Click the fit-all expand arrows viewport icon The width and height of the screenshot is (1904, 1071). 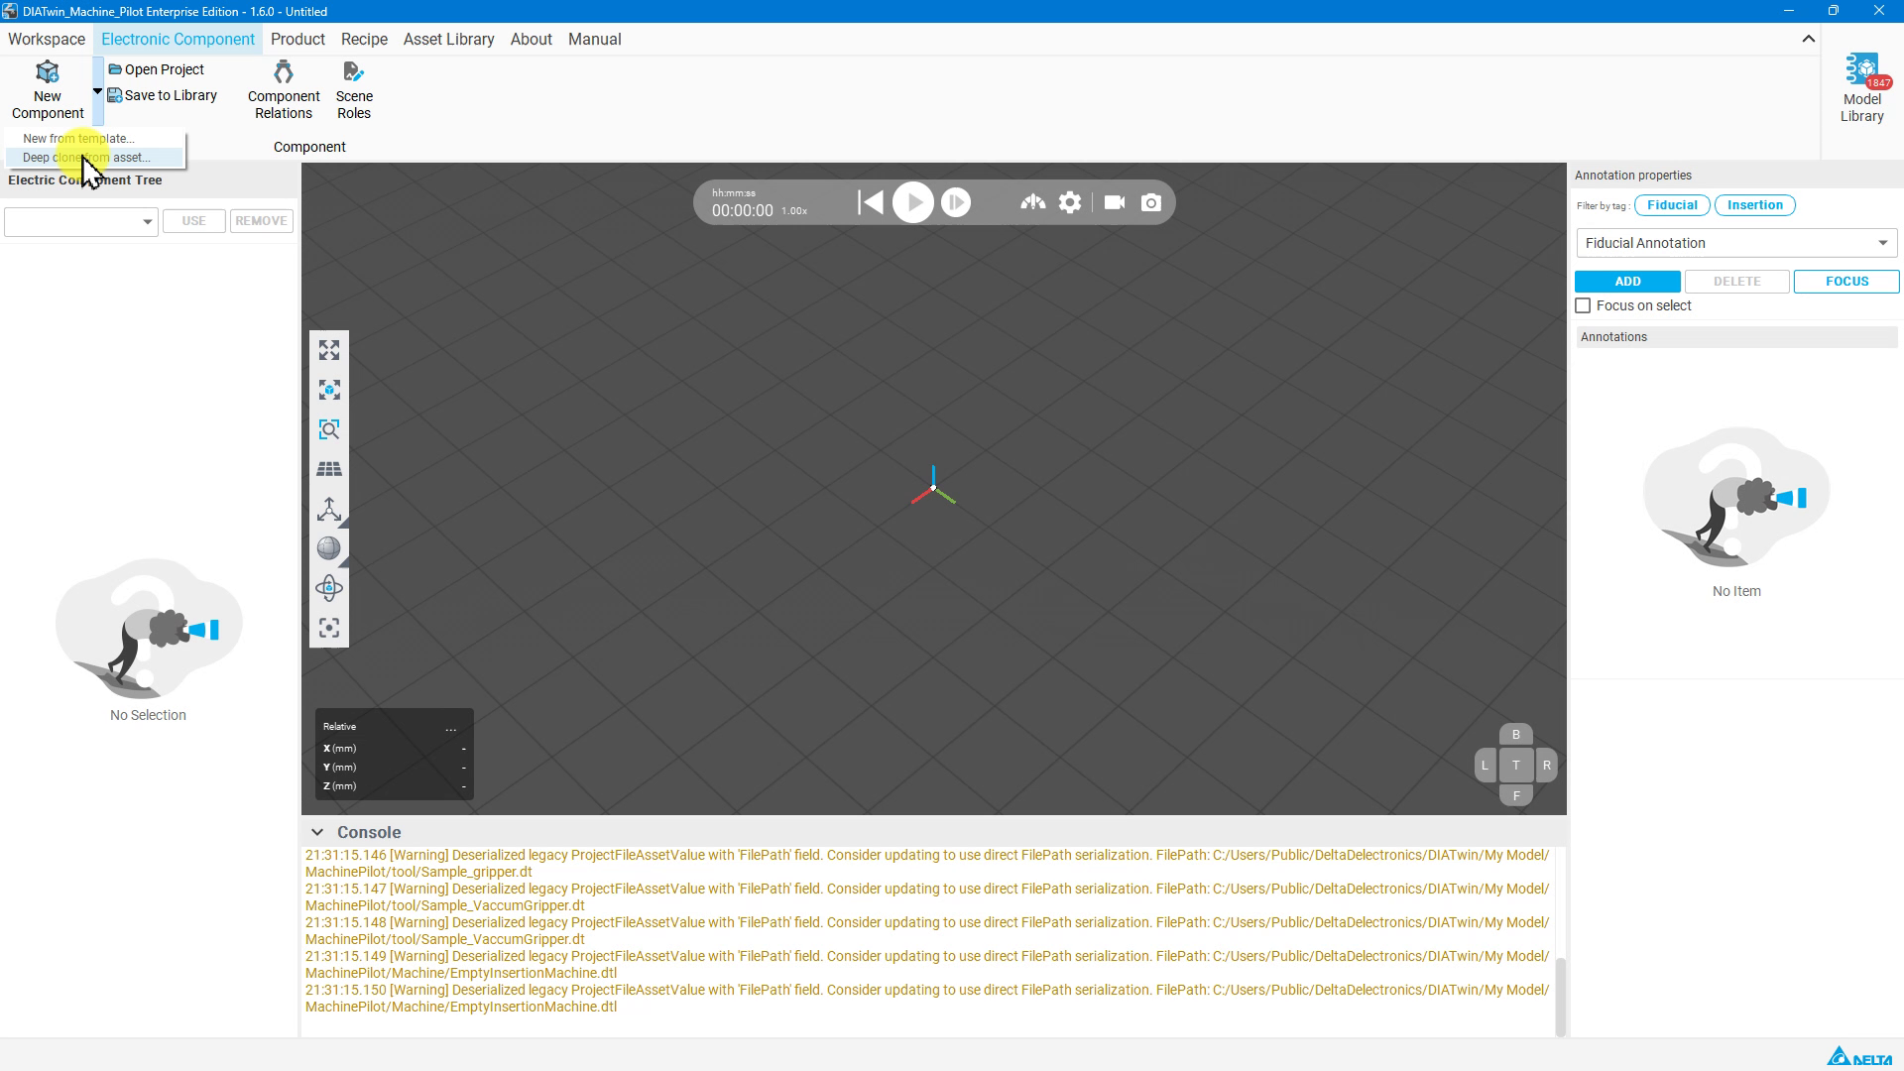pos(329,350)
